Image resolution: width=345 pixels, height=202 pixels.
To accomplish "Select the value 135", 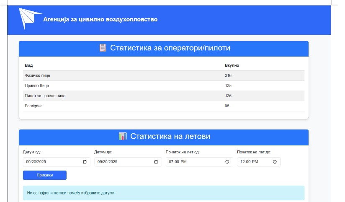I will (228, 85).
